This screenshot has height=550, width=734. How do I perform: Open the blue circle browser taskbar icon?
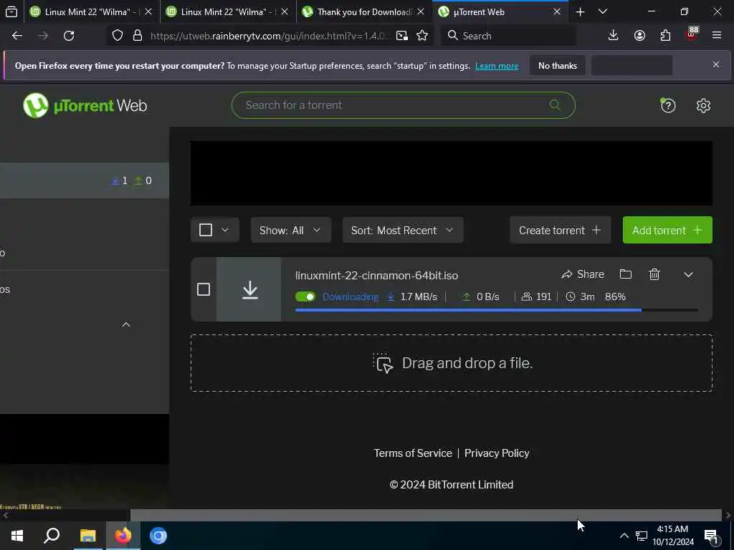tap(158, 536)
